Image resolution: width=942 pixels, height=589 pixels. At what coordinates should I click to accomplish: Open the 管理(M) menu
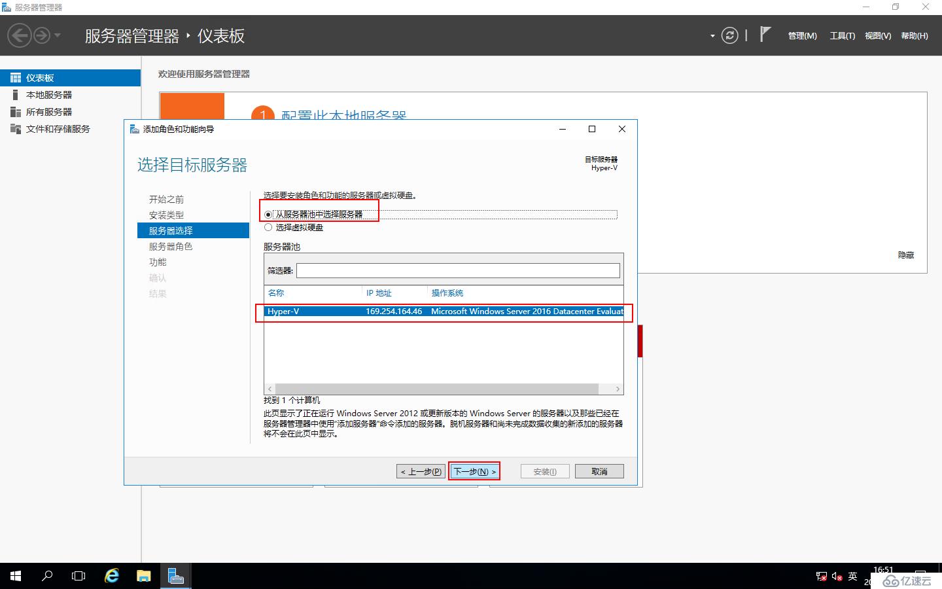(802, 36)
